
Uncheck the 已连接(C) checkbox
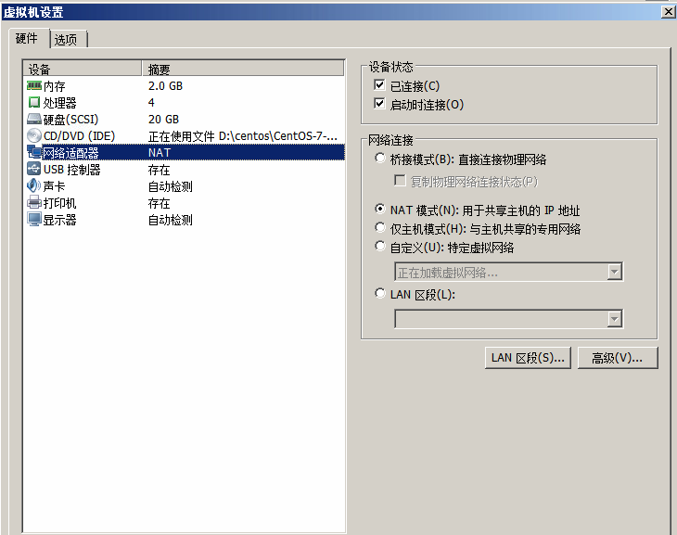coord(379,85)
